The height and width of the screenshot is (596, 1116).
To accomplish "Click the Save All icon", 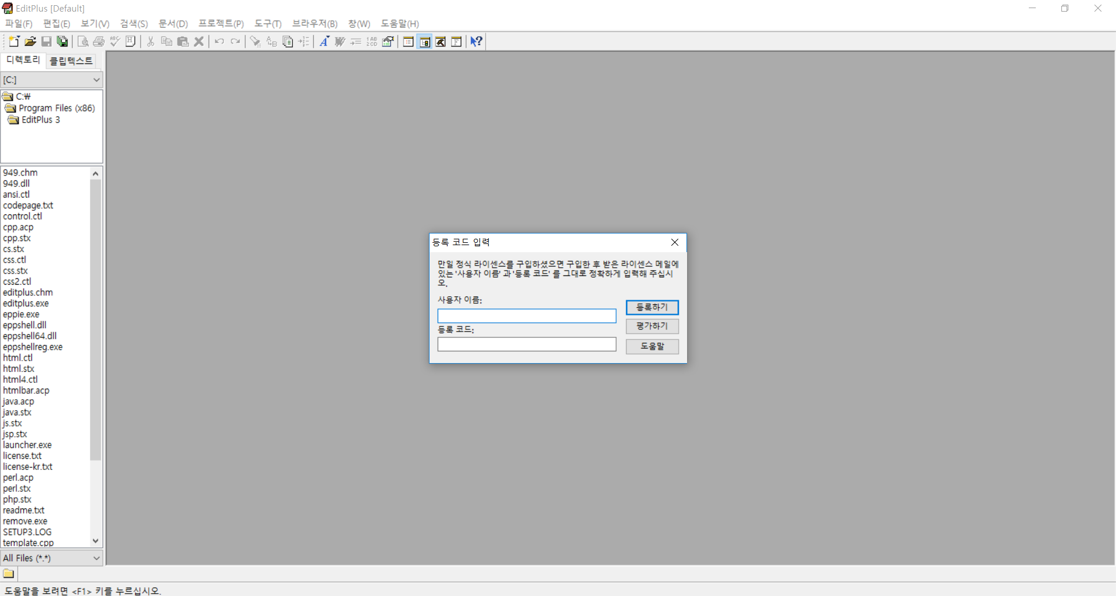I will 62,41.
